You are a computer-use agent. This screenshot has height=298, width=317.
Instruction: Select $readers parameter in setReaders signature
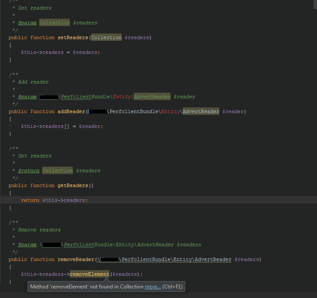coord(137,37)
